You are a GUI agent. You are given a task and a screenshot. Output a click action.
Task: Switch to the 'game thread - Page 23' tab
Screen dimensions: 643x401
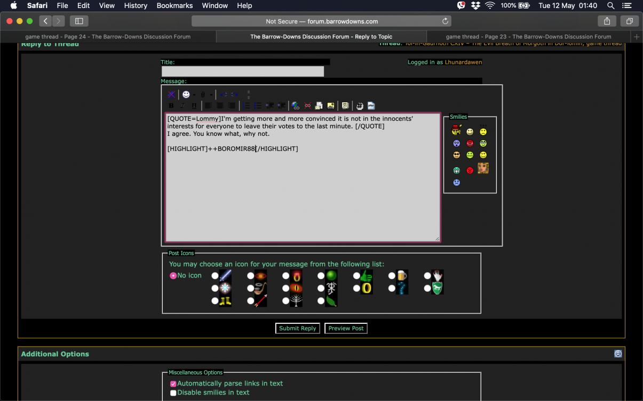coord(528,37)
